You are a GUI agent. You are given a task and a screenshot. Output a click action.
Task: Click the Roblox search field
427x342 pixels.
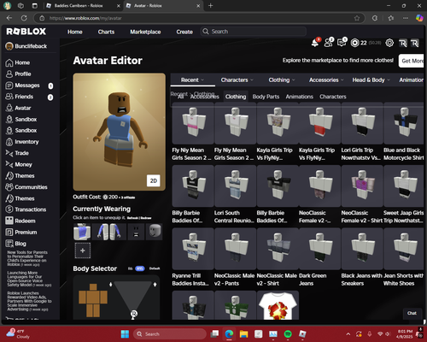point(254,32)
